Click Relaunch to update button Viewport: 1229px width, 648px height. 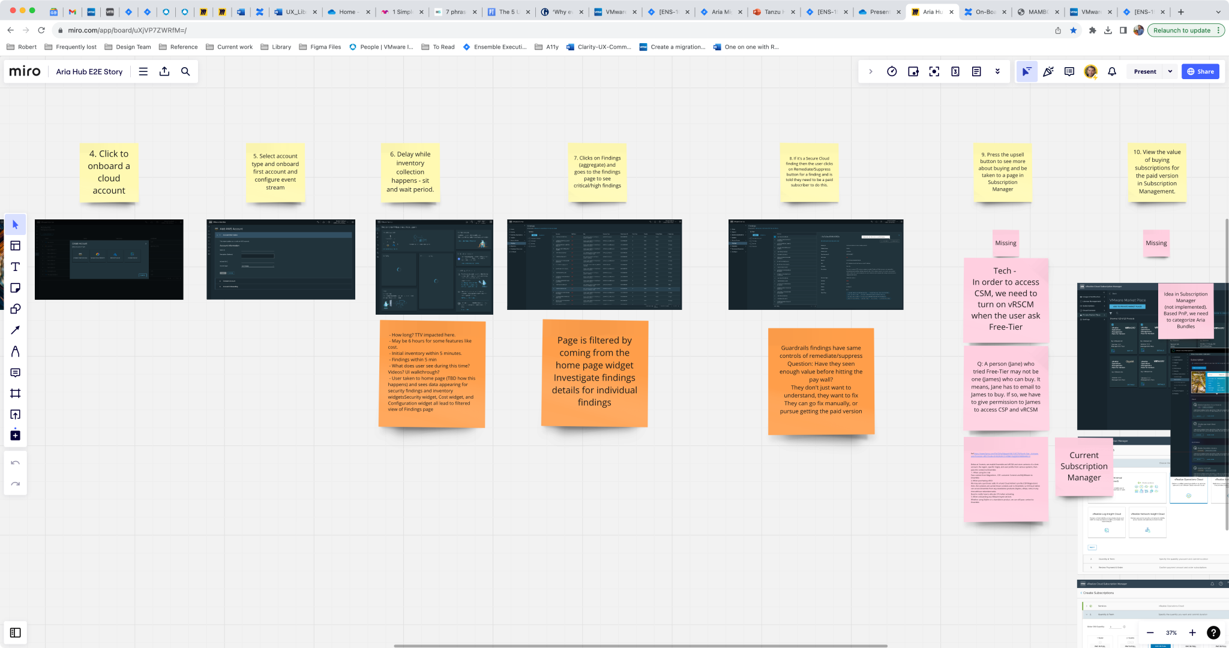pos(1186,30)
